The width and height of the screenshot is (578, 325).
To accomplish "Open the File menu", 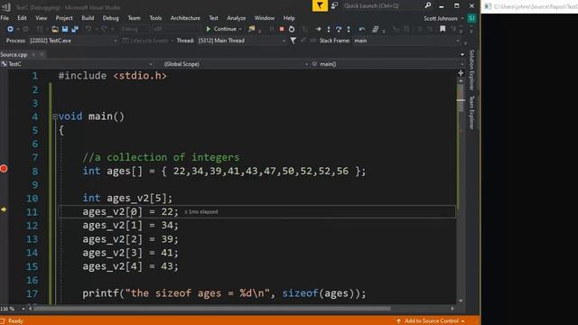I will click(x=5, y=18).
